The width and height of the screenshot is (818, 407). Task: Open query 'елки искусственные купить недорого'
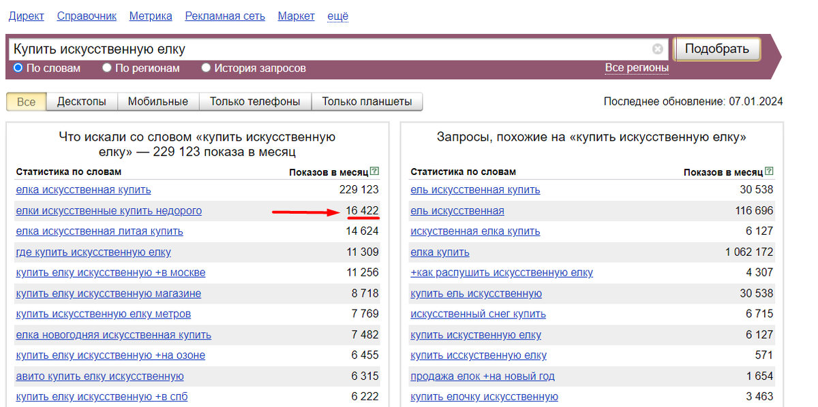tap(109, 211)
